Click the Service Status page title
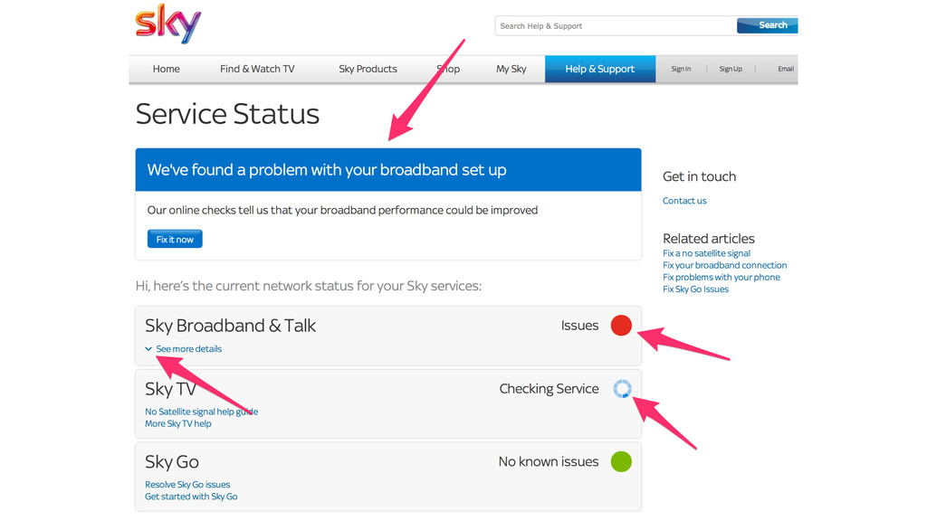The image size is (927, 521). click(x=227, y=114)
